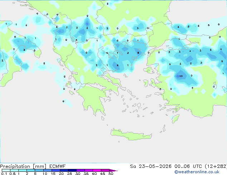Click the '50' legend scale label
The image size is (227, 175).
click(x=111, y=174)
